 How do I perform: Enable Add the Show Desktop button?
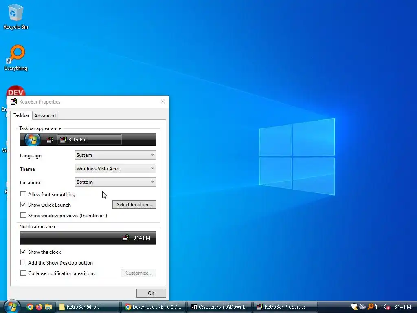tap(23, 262)
